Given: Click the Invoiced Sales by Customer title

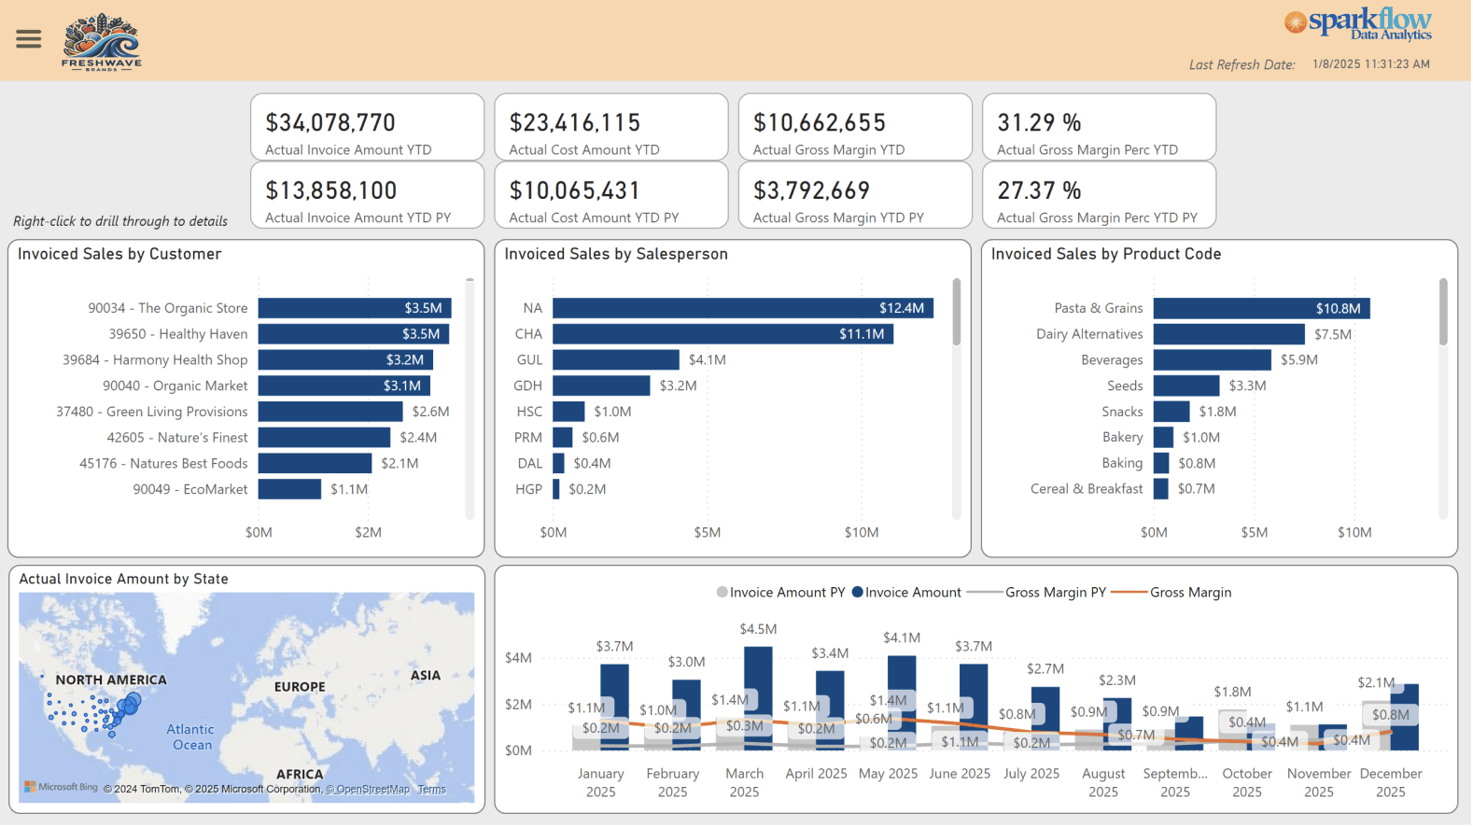Looking at the screenshot, I should 119,255.
